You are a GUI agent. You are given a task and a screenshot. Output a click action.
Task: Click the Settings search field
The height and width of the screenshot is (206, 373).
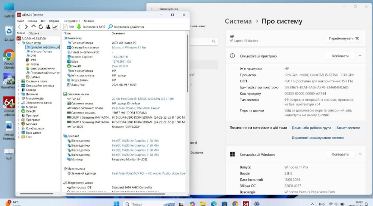(204, 41)
